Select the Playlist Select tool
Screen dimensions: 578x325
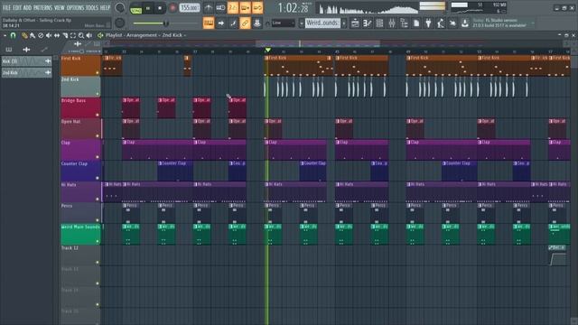pyautogui.click(x=73, y=35)
